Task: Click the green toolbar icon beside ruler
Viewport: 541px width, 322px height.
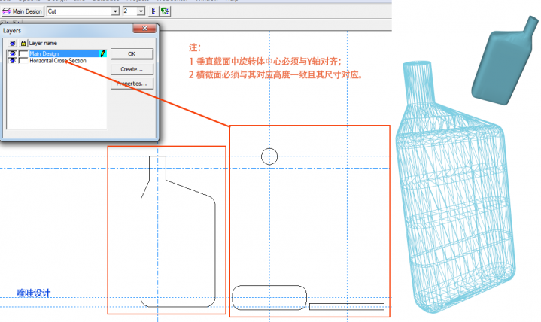Action: click(x=165, y=11)
